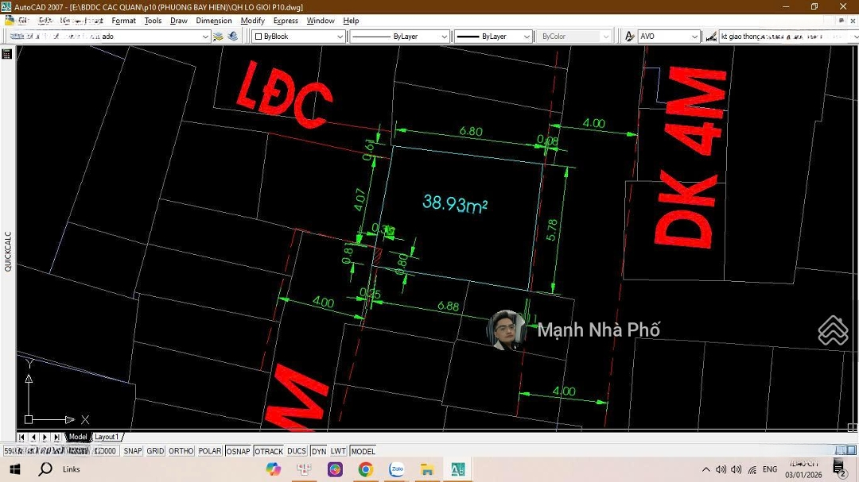Jump to the first layout tab arrow
Image resolution: width=859 pixels, height=482 pixels.
click(x=22, y=438)
